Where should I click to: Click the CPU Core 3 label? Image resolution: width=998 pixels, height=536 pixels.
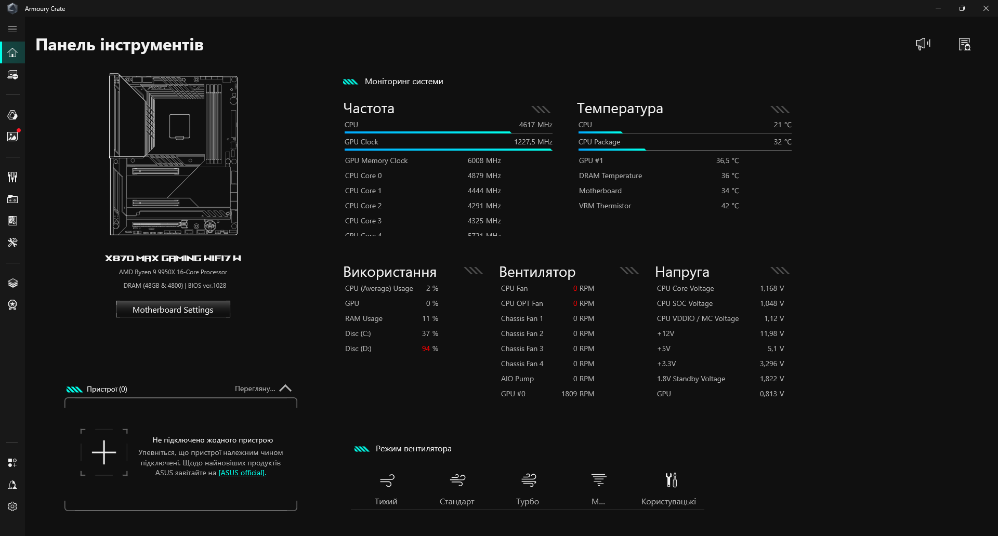click(363, 221)
